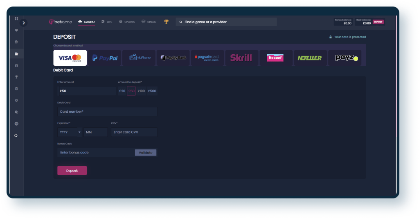Open the expiration year YYYY dropdown
The image size is (419, 218).
tap(70, 132)
